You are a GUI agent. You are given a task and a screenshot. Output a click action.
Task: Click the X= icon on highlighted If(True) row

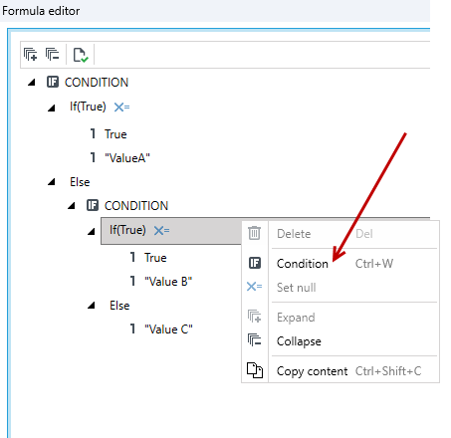[161, 230]
